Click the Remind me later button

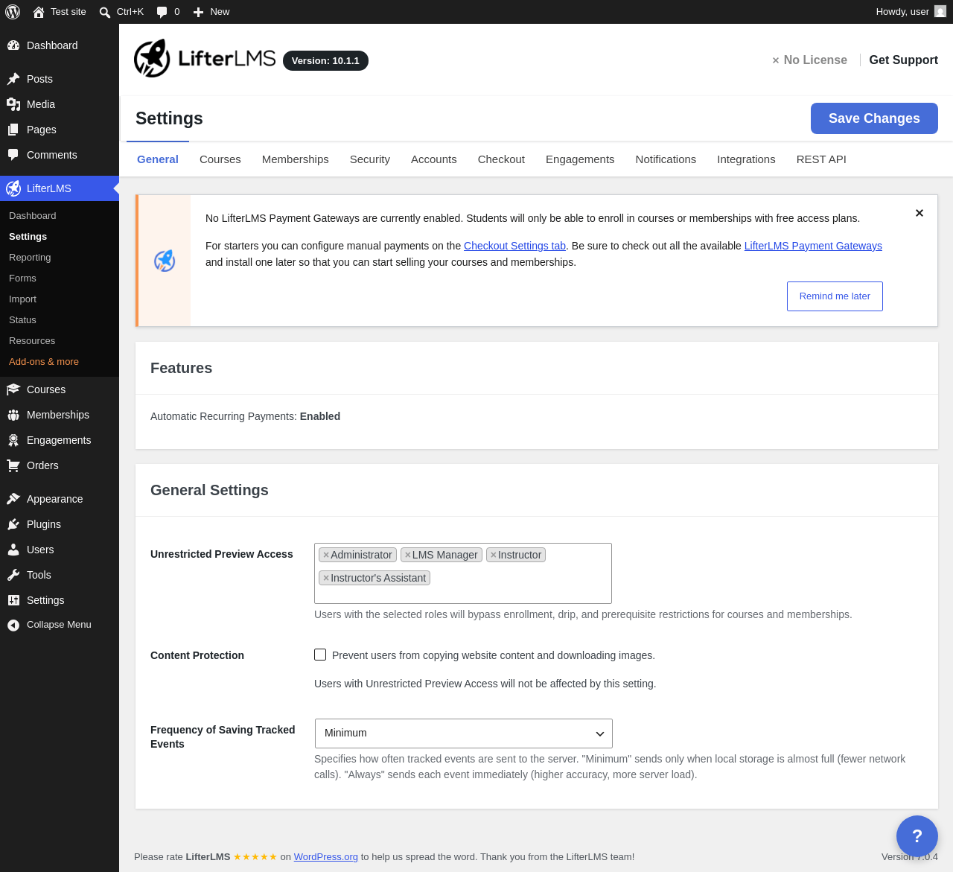pos(835,296)
